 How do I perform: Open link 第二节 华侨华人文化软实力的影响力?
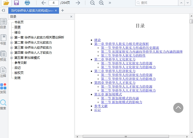click(128, 67)
